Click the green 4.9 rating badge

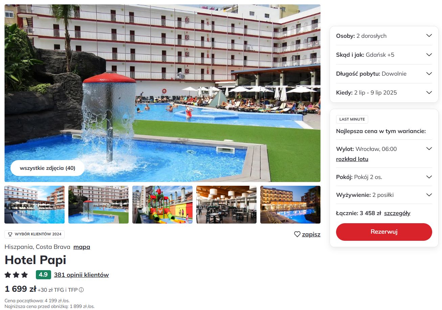[43, 275]
